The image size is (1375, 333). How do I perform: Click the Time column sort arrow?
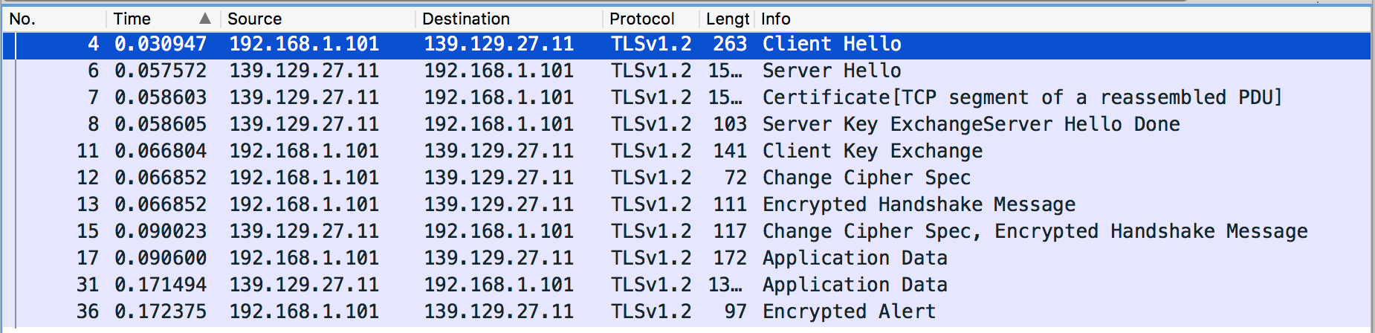tap(205, 19)
